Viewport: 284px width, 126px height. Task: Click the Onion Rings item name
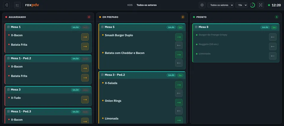coord(113,101)
